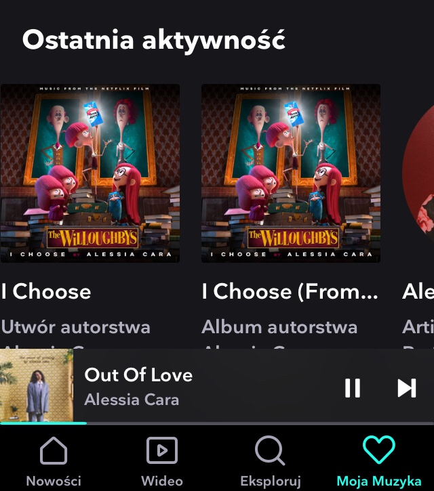
Task: Tap the Ostatnia aktywność section header
Action: tap(154, 40)
